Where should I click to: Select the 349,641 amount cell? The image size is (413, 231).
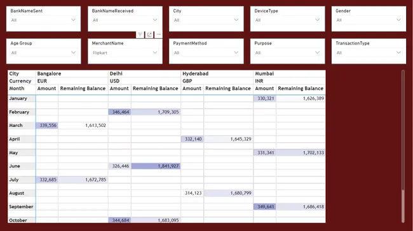(x=265, y=207)
